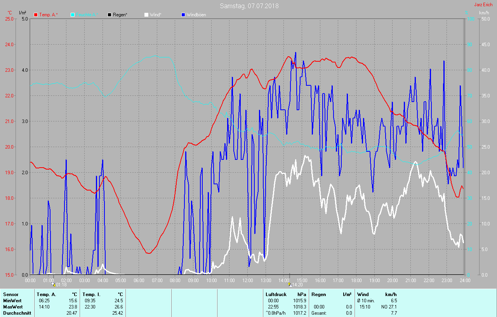497x317 pixels.
Task: Click the cyan Feuchte A. legend swatch
Action: coord(73,15)
